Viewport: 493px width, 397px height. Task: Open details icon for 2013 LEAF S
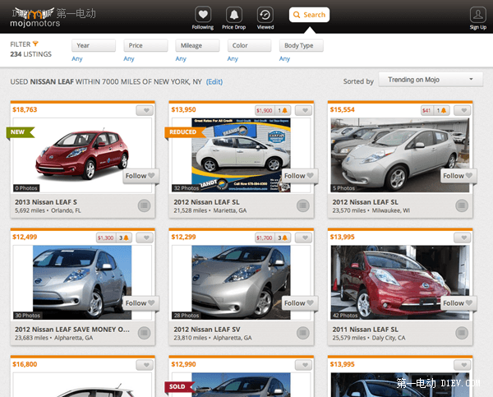click(x=144, y=205)
